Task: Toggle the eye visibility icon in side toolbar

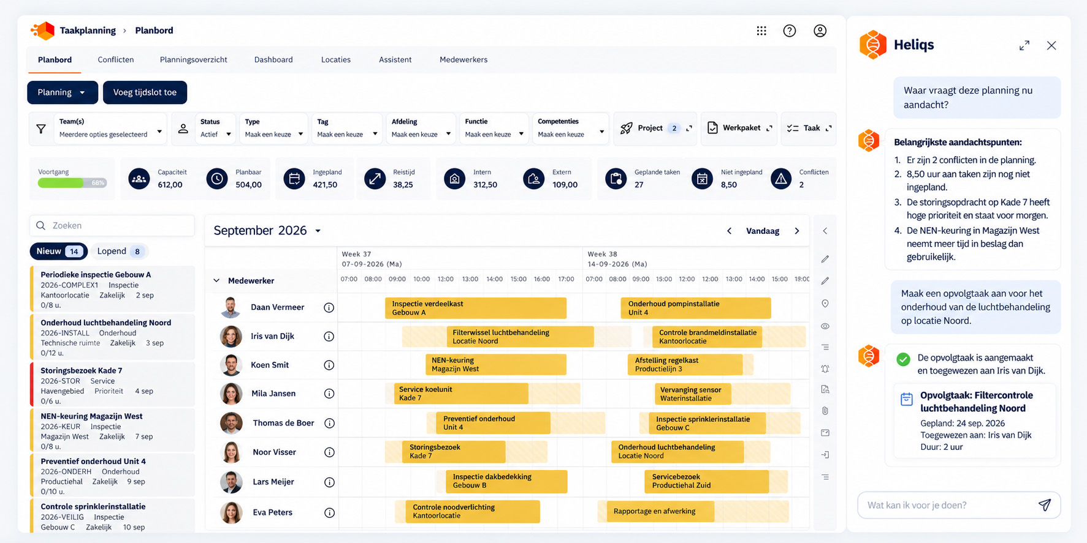Action: [825, 326]
